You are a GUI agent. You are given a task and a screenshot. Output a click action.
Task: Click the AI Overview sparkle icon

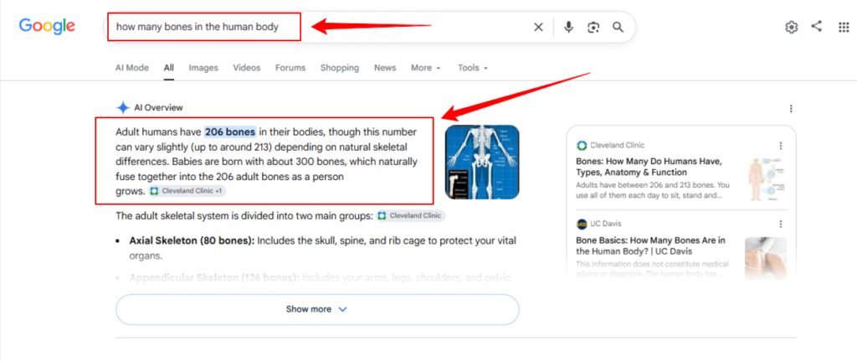coord(123,108)
